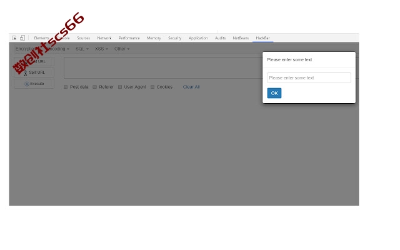The image size is (400, 250).
Task: Select the HackBar tab
Action: [263, 38]
